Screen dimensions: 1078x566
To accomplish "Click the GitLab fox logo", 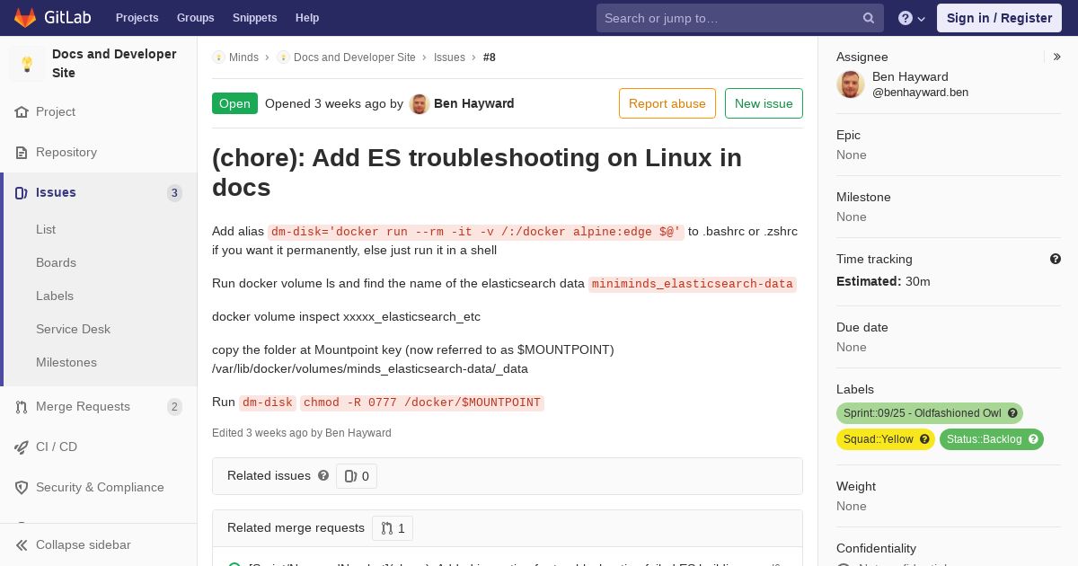I will pyautogui.click(x=25, y=17).
